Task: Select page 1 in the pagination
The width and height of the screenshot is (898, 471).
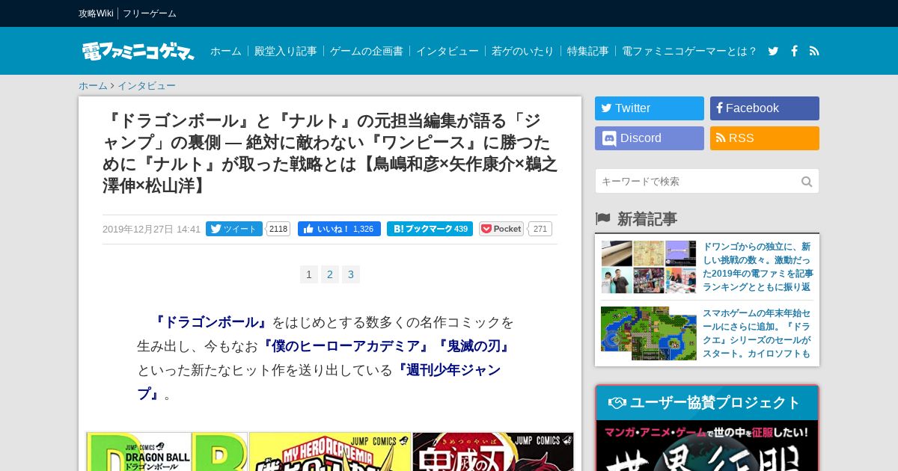Action: [x=309, y=274]
